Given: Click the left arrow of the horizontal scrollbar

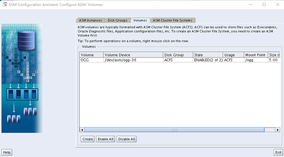Looking at the screenshot, I should (x=82, y=130).
